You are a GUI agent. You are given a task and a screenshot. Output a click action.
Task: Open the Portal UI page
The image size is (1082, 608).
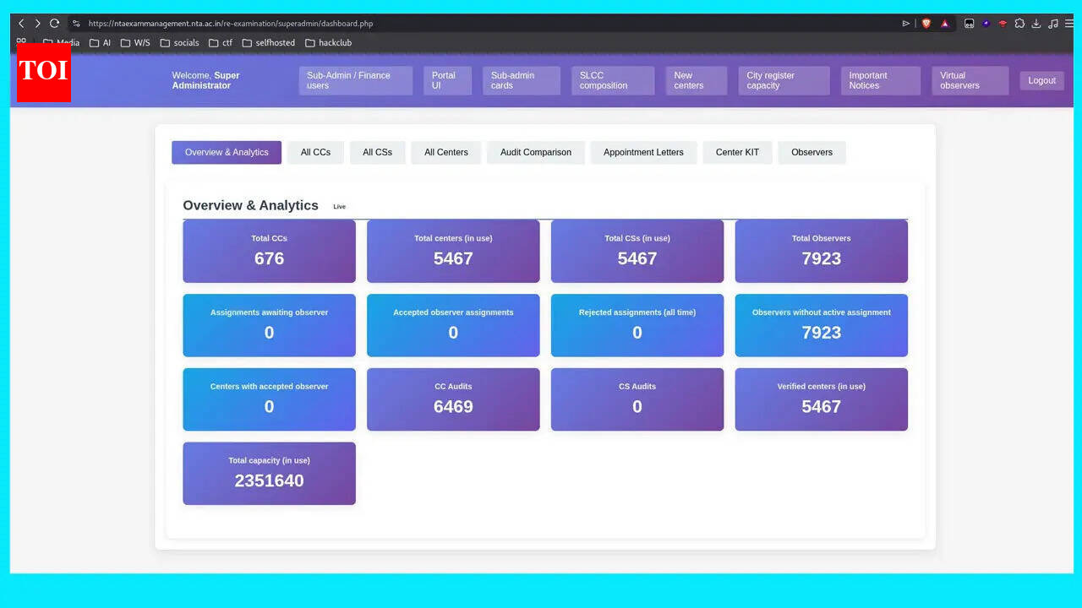(x=447, y=80)
